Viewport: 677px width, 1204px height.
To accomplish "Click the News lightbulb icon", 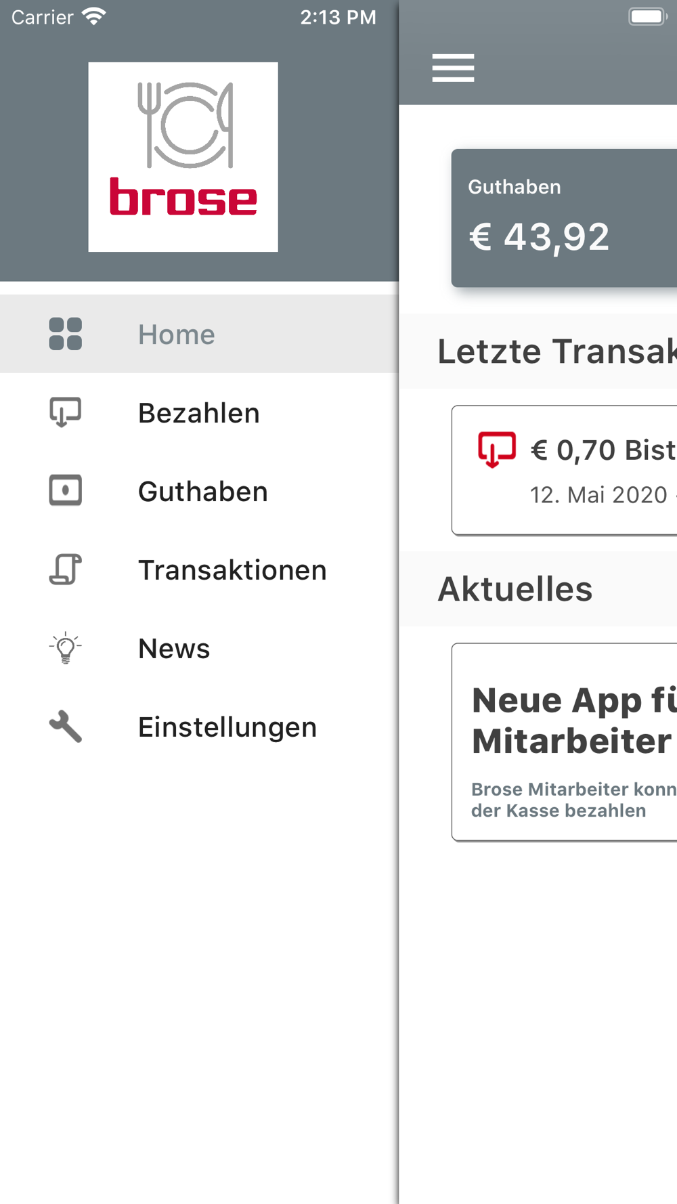I will pyautogui.click(x=66, y=648).
